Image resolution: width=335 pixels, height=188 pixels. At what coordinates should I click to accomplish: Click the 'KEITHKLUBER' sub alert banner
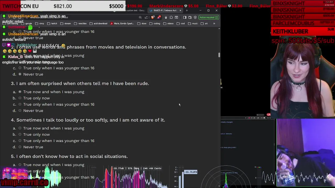(x=303, y=32)
